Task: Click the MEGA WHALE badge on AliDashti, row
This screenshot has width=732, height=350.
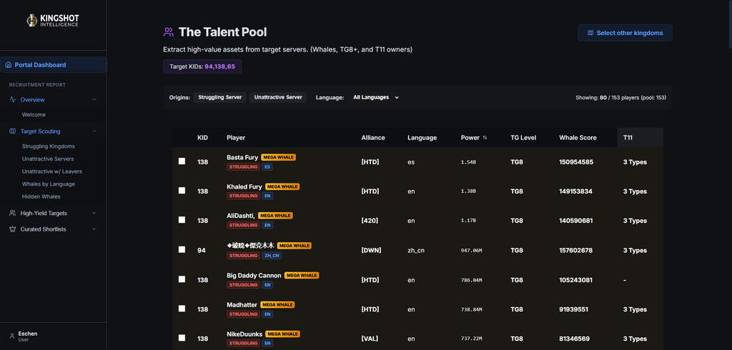Action: click(x=275, y=216)
